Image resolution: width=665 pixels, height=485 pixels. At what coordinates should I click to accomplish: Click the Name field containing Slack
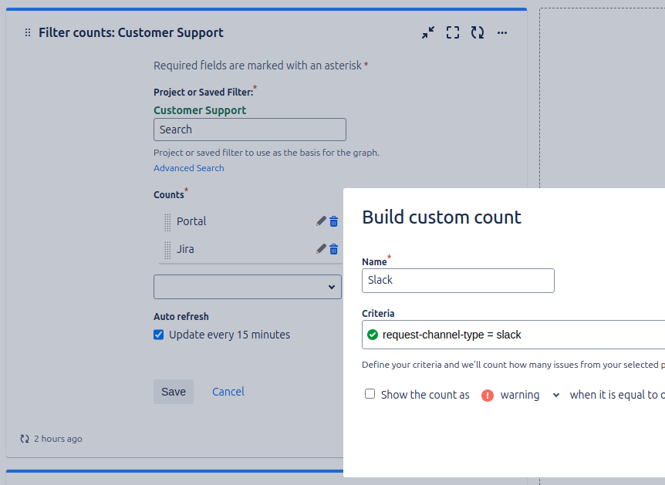point(458,280)
